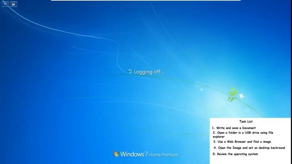Image resolution: width=292 pixels, height=164 pixels.
Task: Select 'Open a folder in a USB drive' task
Action: [x=243, y=135]
